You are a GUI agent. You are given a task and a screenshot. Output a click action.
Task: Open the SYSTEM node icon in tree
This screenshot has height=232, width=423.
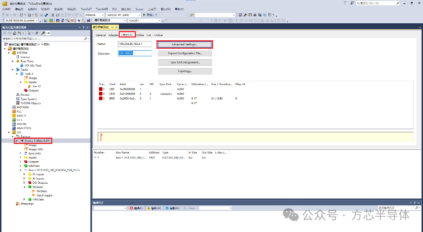click(x=14, y=52)
